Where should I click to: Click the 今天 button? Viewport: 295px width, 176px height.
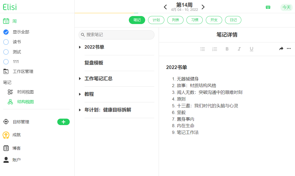286,7
